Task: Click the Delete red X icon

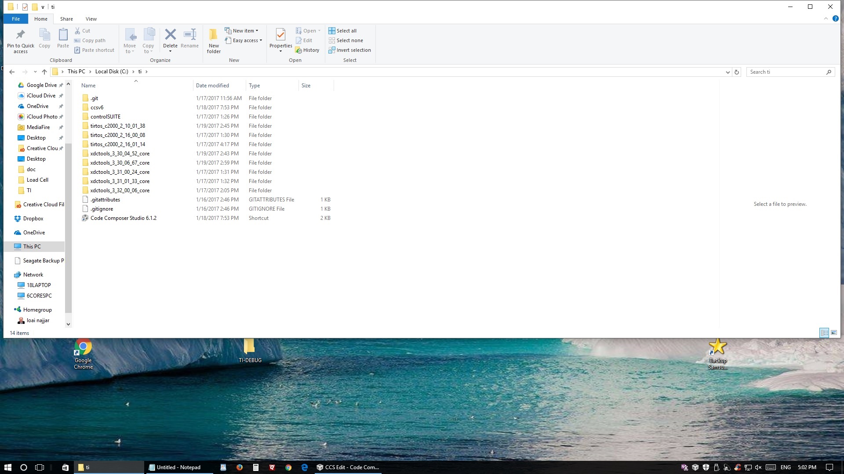Action: [x=170, y=34]
